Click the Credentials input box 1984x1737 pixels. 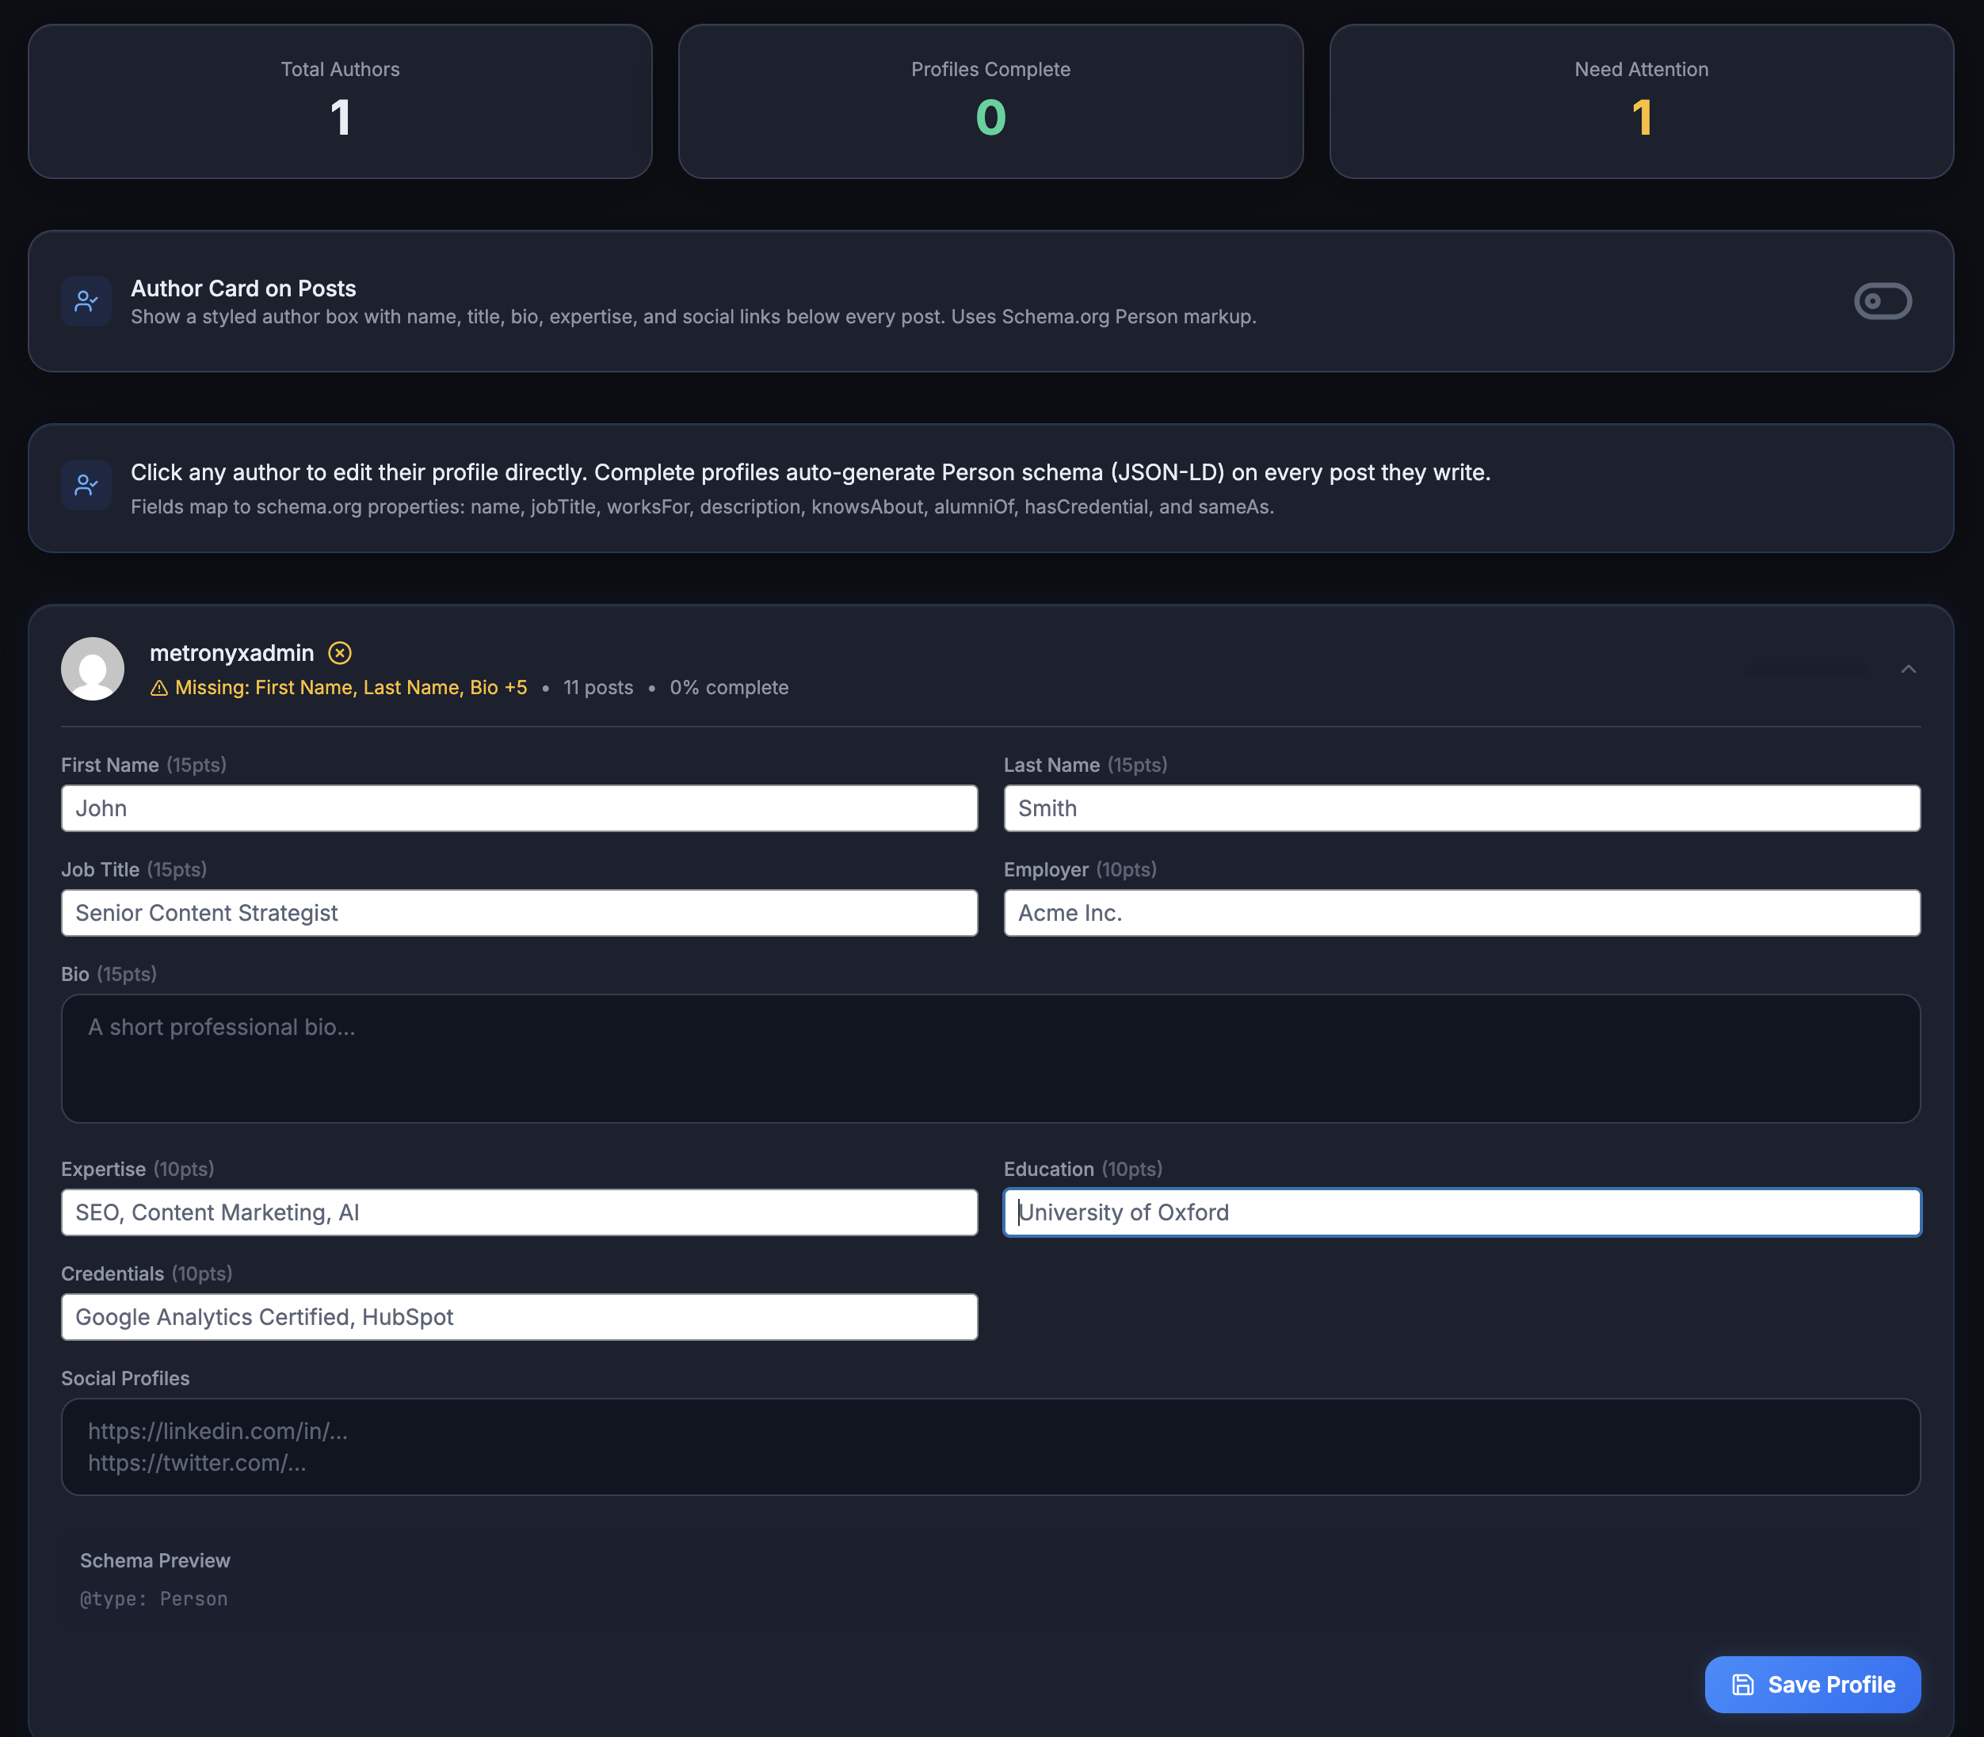[518, 1317]
